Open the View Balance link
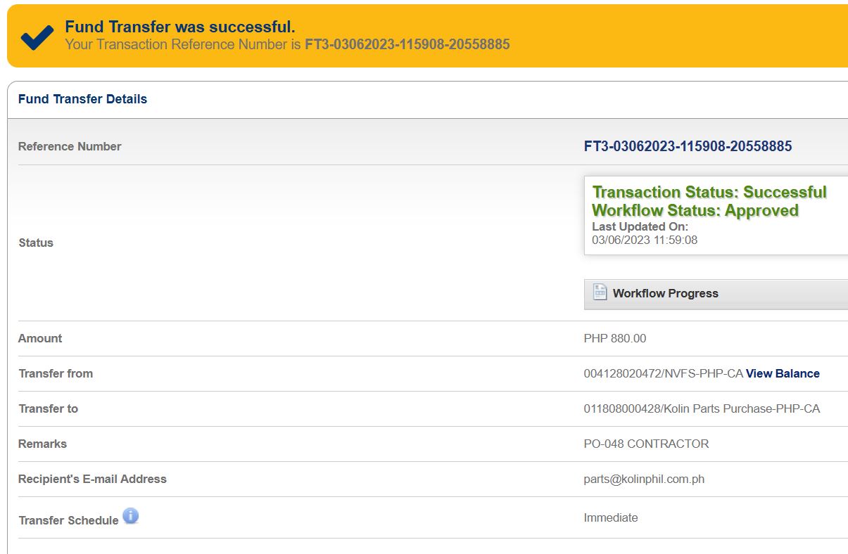The height and width of the screenshot is (554, 848). pyautogui.click(x=783, y=373)
